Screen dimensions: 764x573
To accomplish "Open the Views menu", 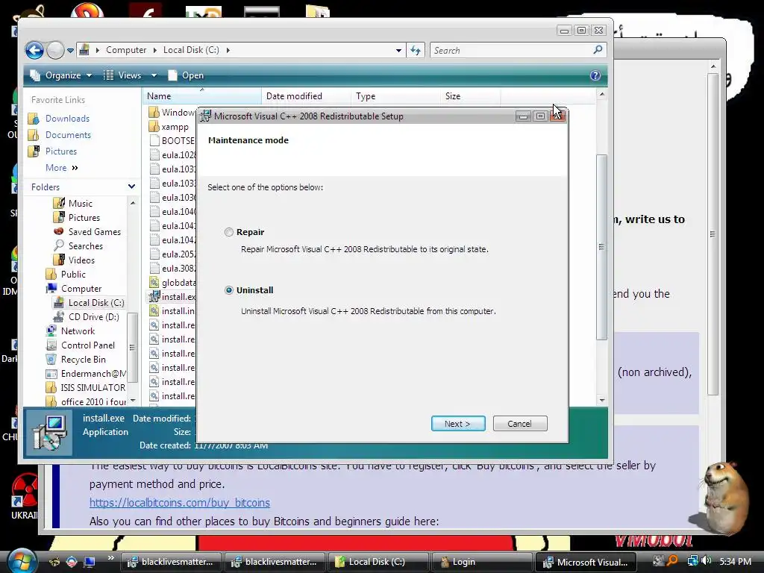I will tap(123, 75).
